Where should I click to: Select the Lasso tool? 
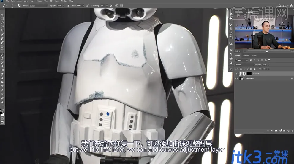click(x=2, y=22)
